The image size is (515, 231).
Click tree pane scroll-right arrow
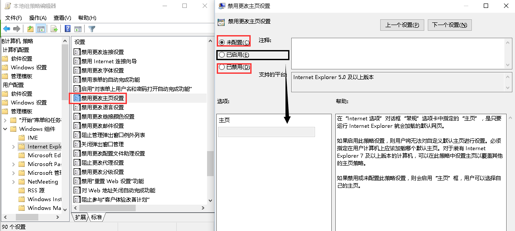click(57, 217)
